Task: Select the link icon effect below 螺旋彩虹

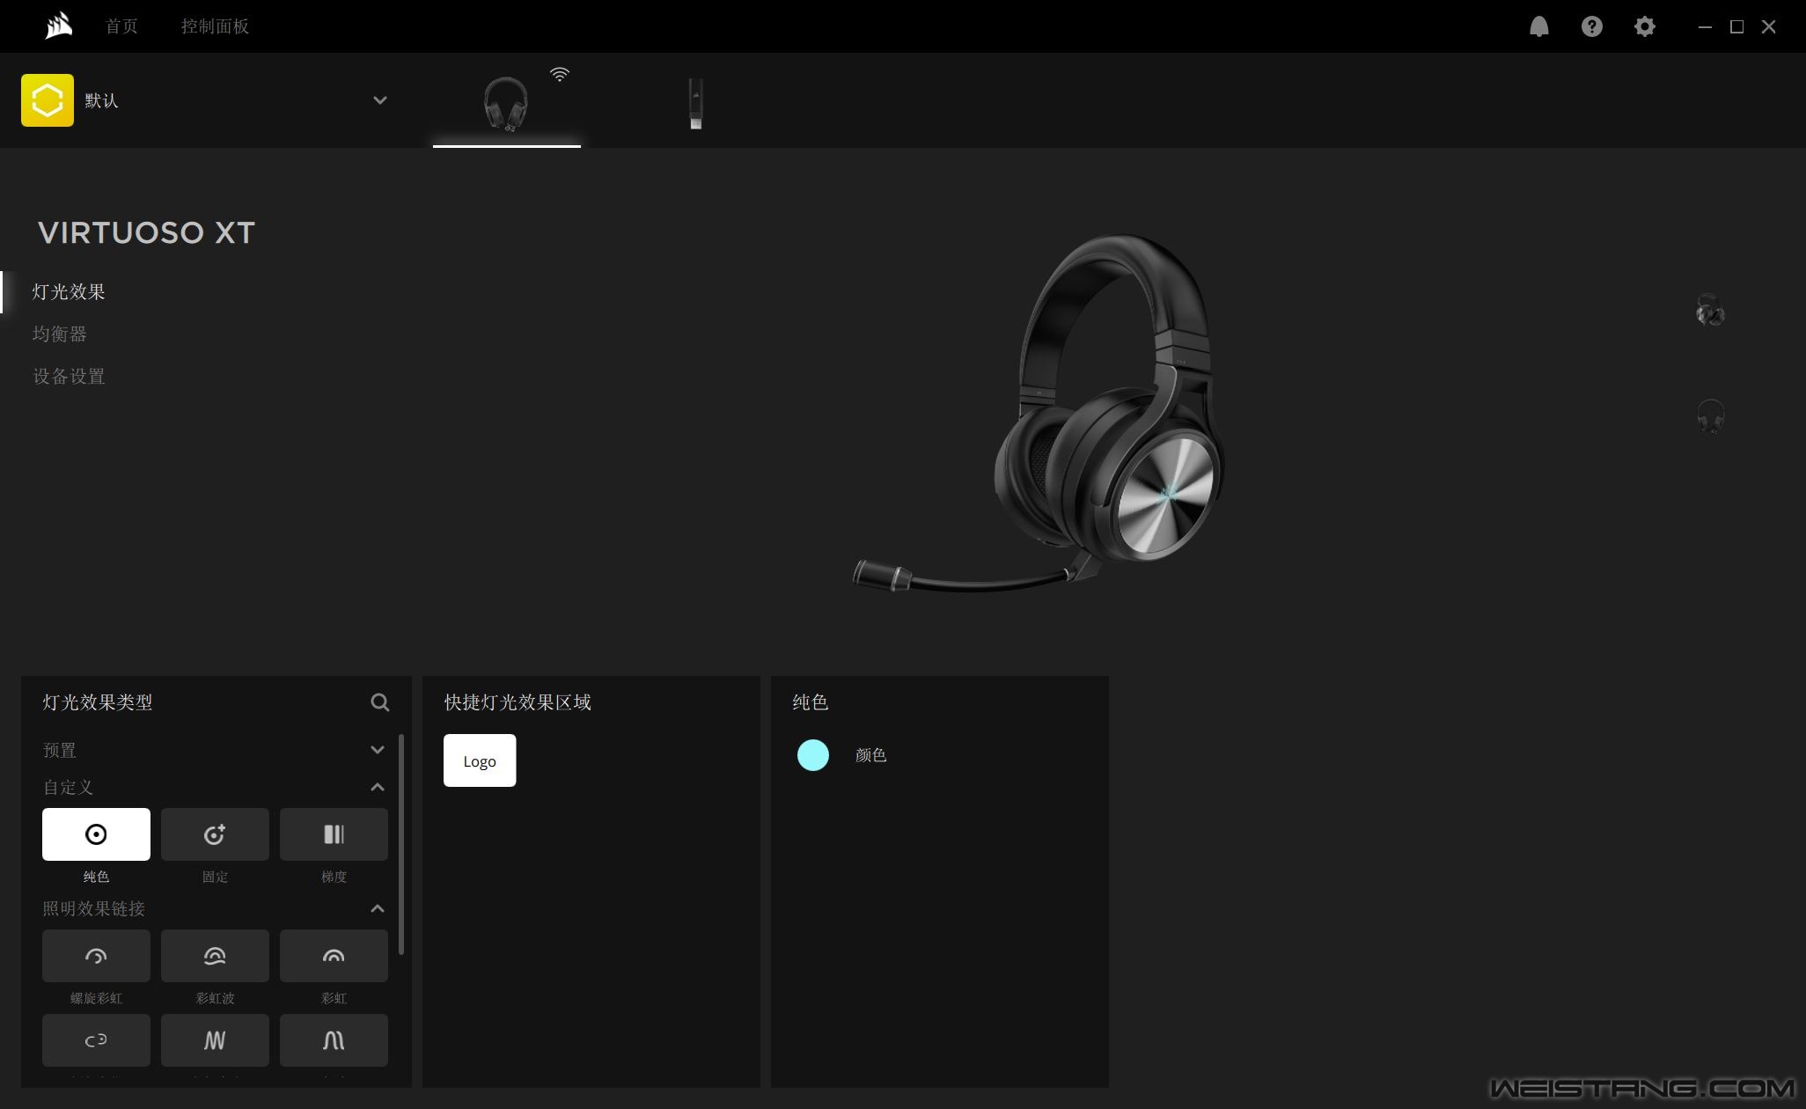Action: coord(96,1040)
